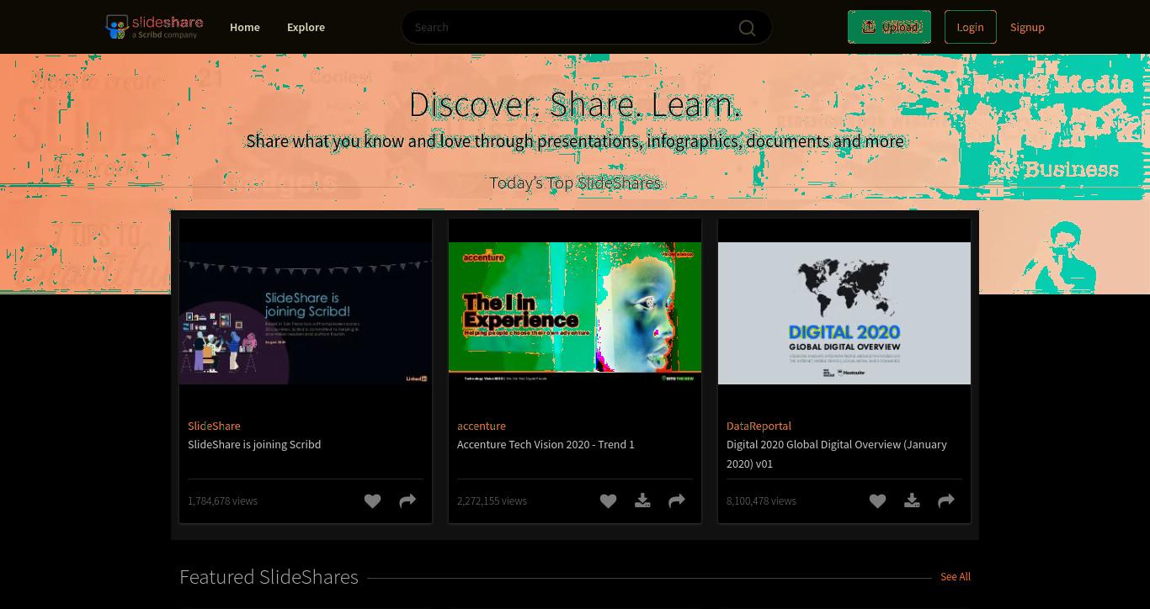Open 'Digital 2020 Global Digital Overview' title
This screenshot has height=609, width=1150.
837,453
